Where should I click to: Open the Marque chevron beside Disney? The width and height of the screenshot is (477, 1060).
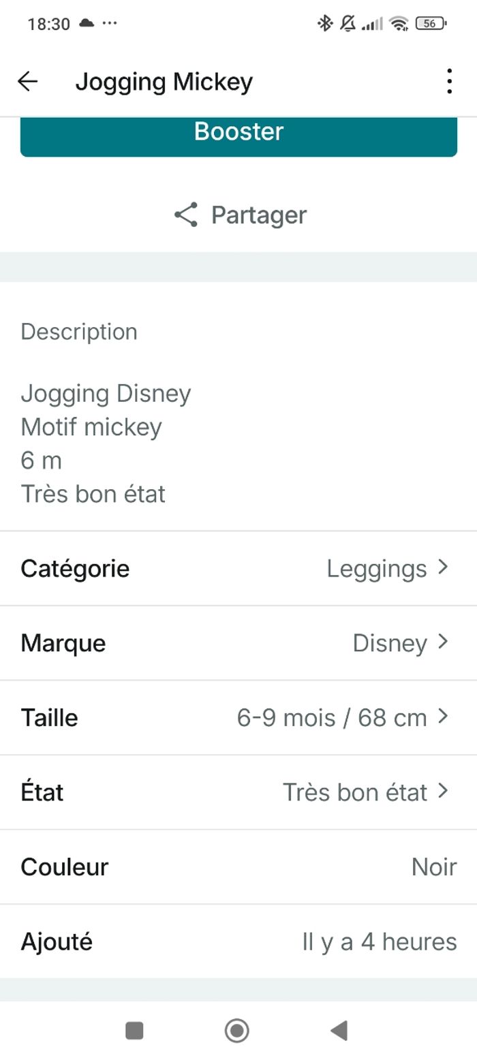point(444,642)
